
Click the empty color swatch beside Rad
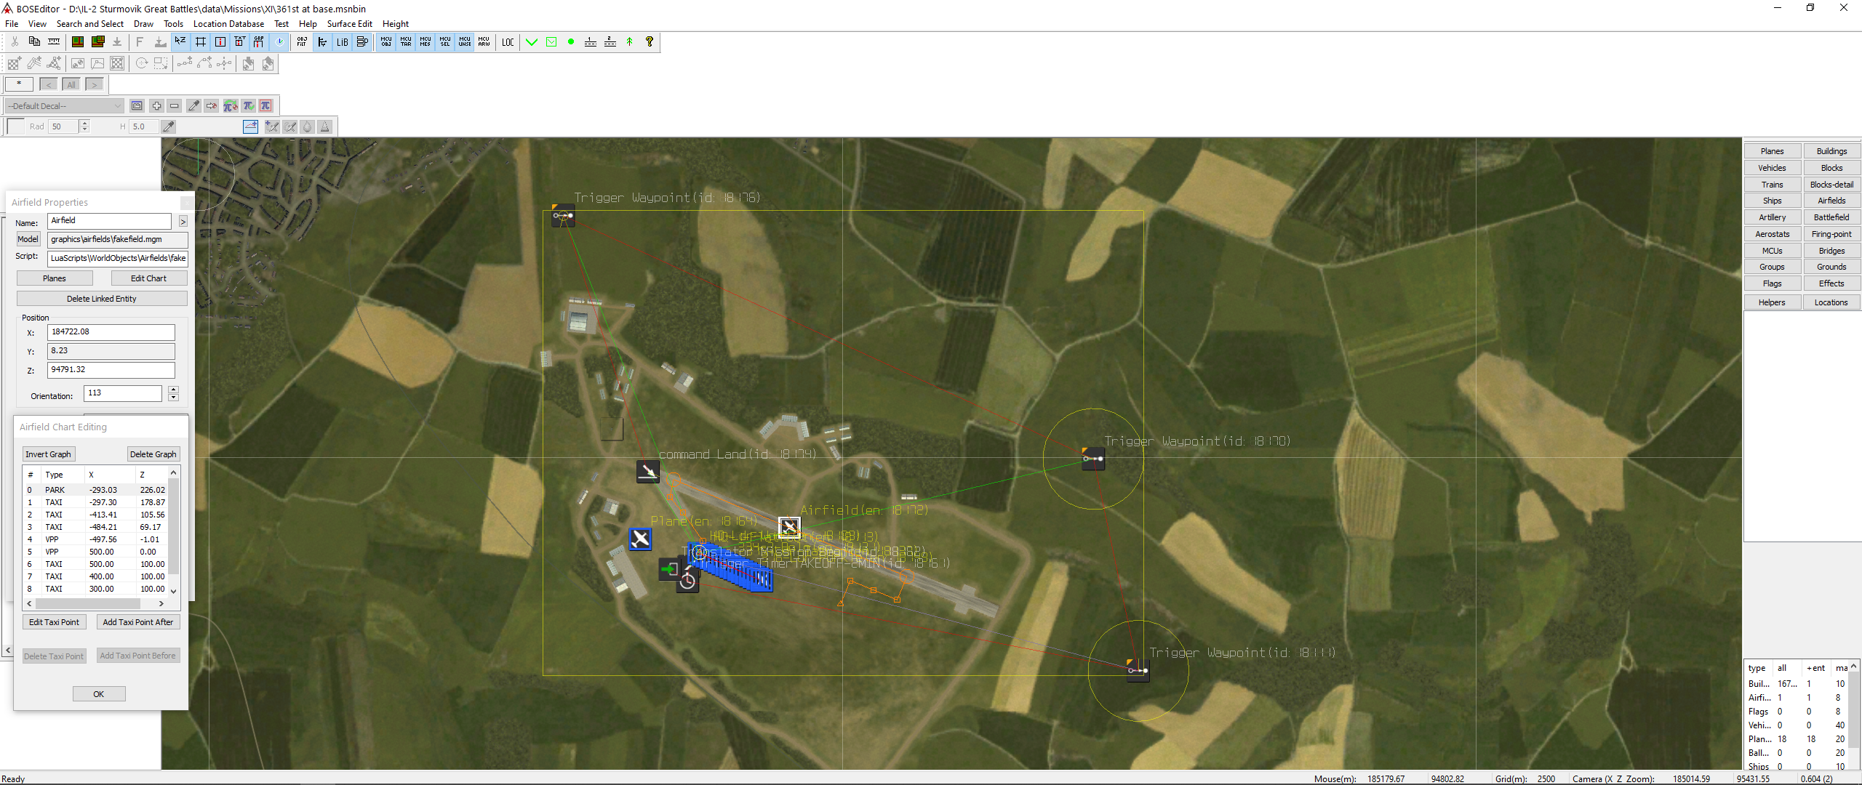(15, 126)
